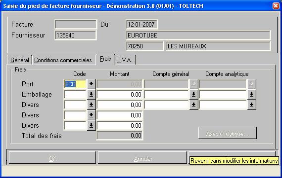Image resolution: width=282 pixels, height=178 pixels.
Task: Click the Emballage montant field
Action: pyautogui.click(x=120, y=94)
